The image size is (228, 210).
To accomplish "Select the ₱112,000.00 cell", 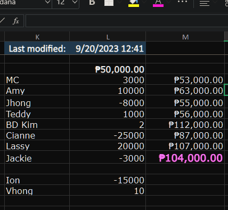I will (x=185, y=124).
